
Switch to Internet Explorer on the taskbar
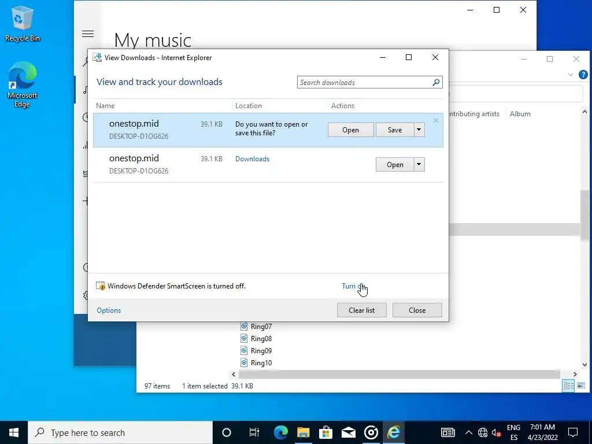393,432
